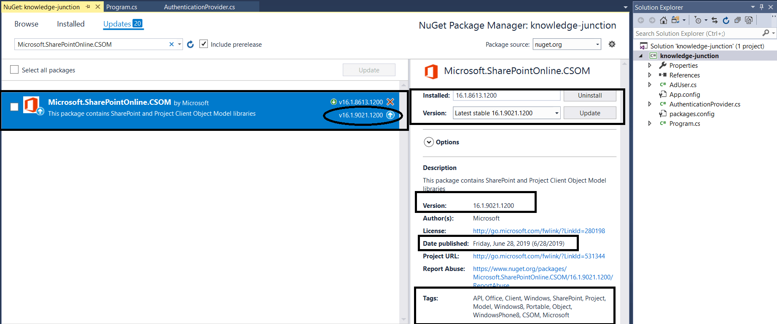The image size is (777, 324).
Task: Clear the package search box with X
Action: [x=172, y=44]
